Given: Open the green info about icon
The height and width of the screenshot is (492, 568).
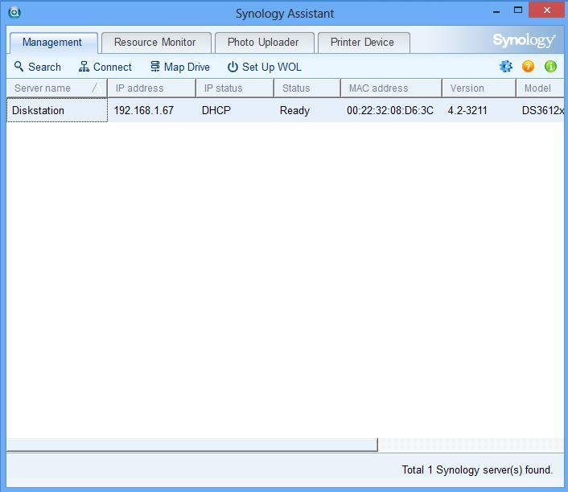Looking at the screenshot, I should click(x=550, y=67).
